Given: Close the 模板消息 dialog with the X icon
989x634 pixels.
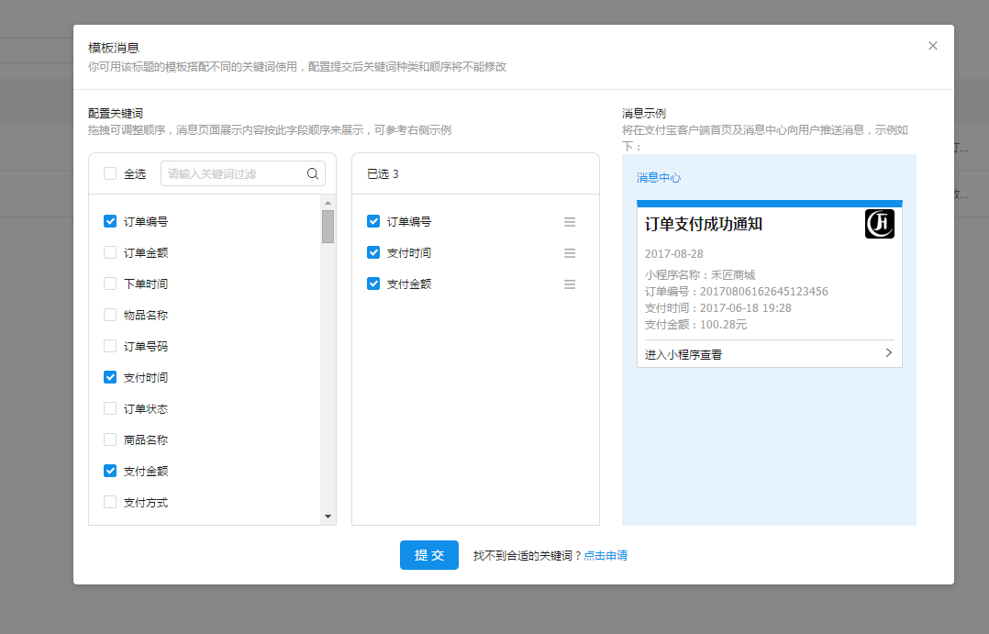Looking at the screenshot, I should [x=933, y=46].
